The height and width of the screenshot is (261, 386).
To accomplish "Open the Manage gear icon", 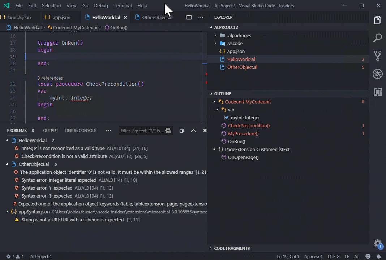I will click(x=377, y=244).
